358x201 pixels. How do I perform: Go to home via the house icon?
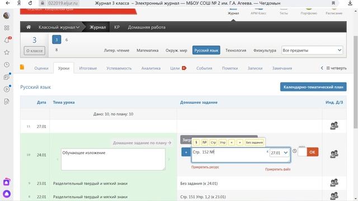point(29,27)
